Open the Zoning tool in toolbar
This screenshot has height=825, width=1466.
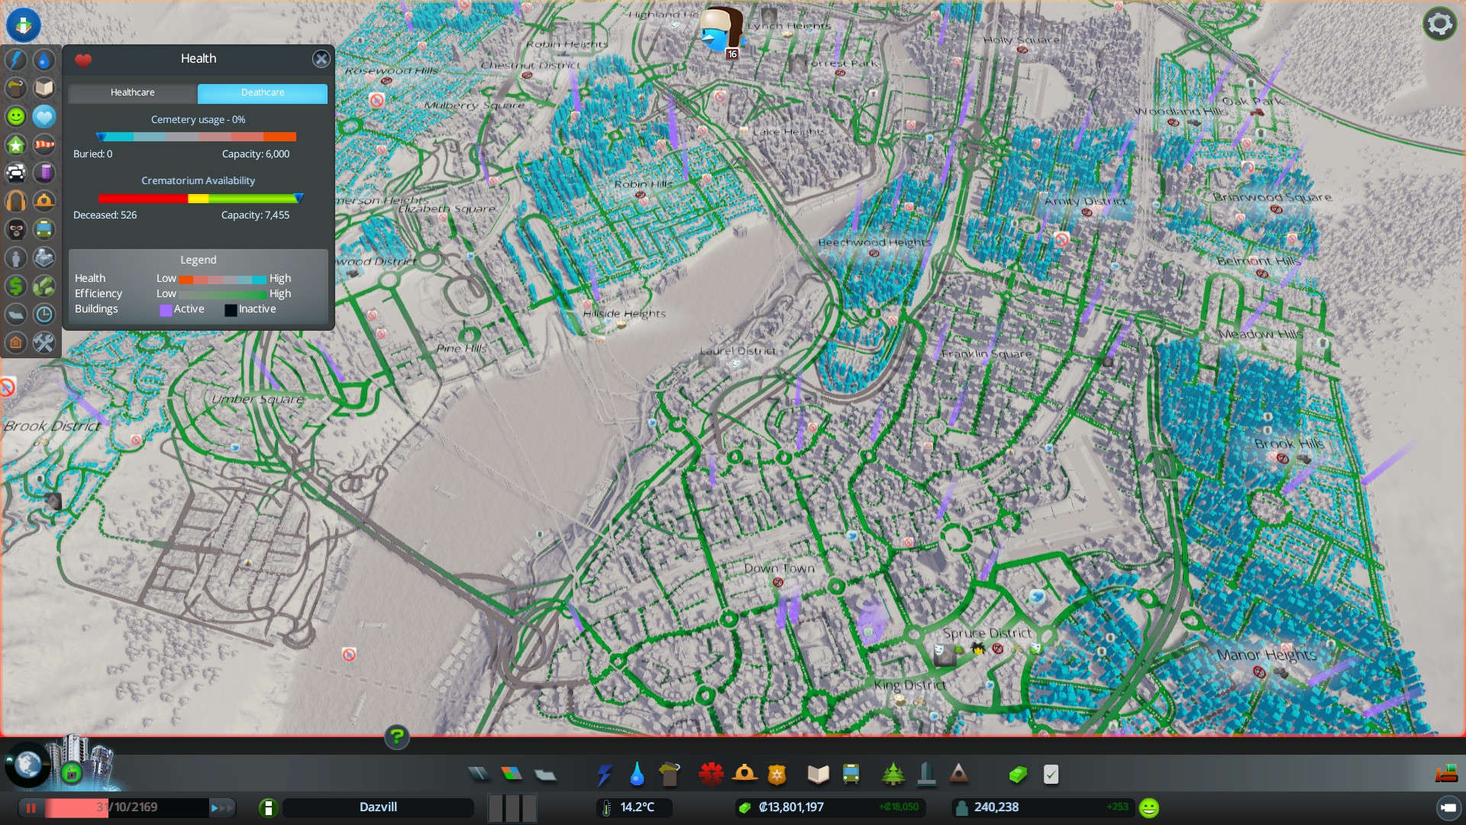pyautogui.click(x=512, y=775)
